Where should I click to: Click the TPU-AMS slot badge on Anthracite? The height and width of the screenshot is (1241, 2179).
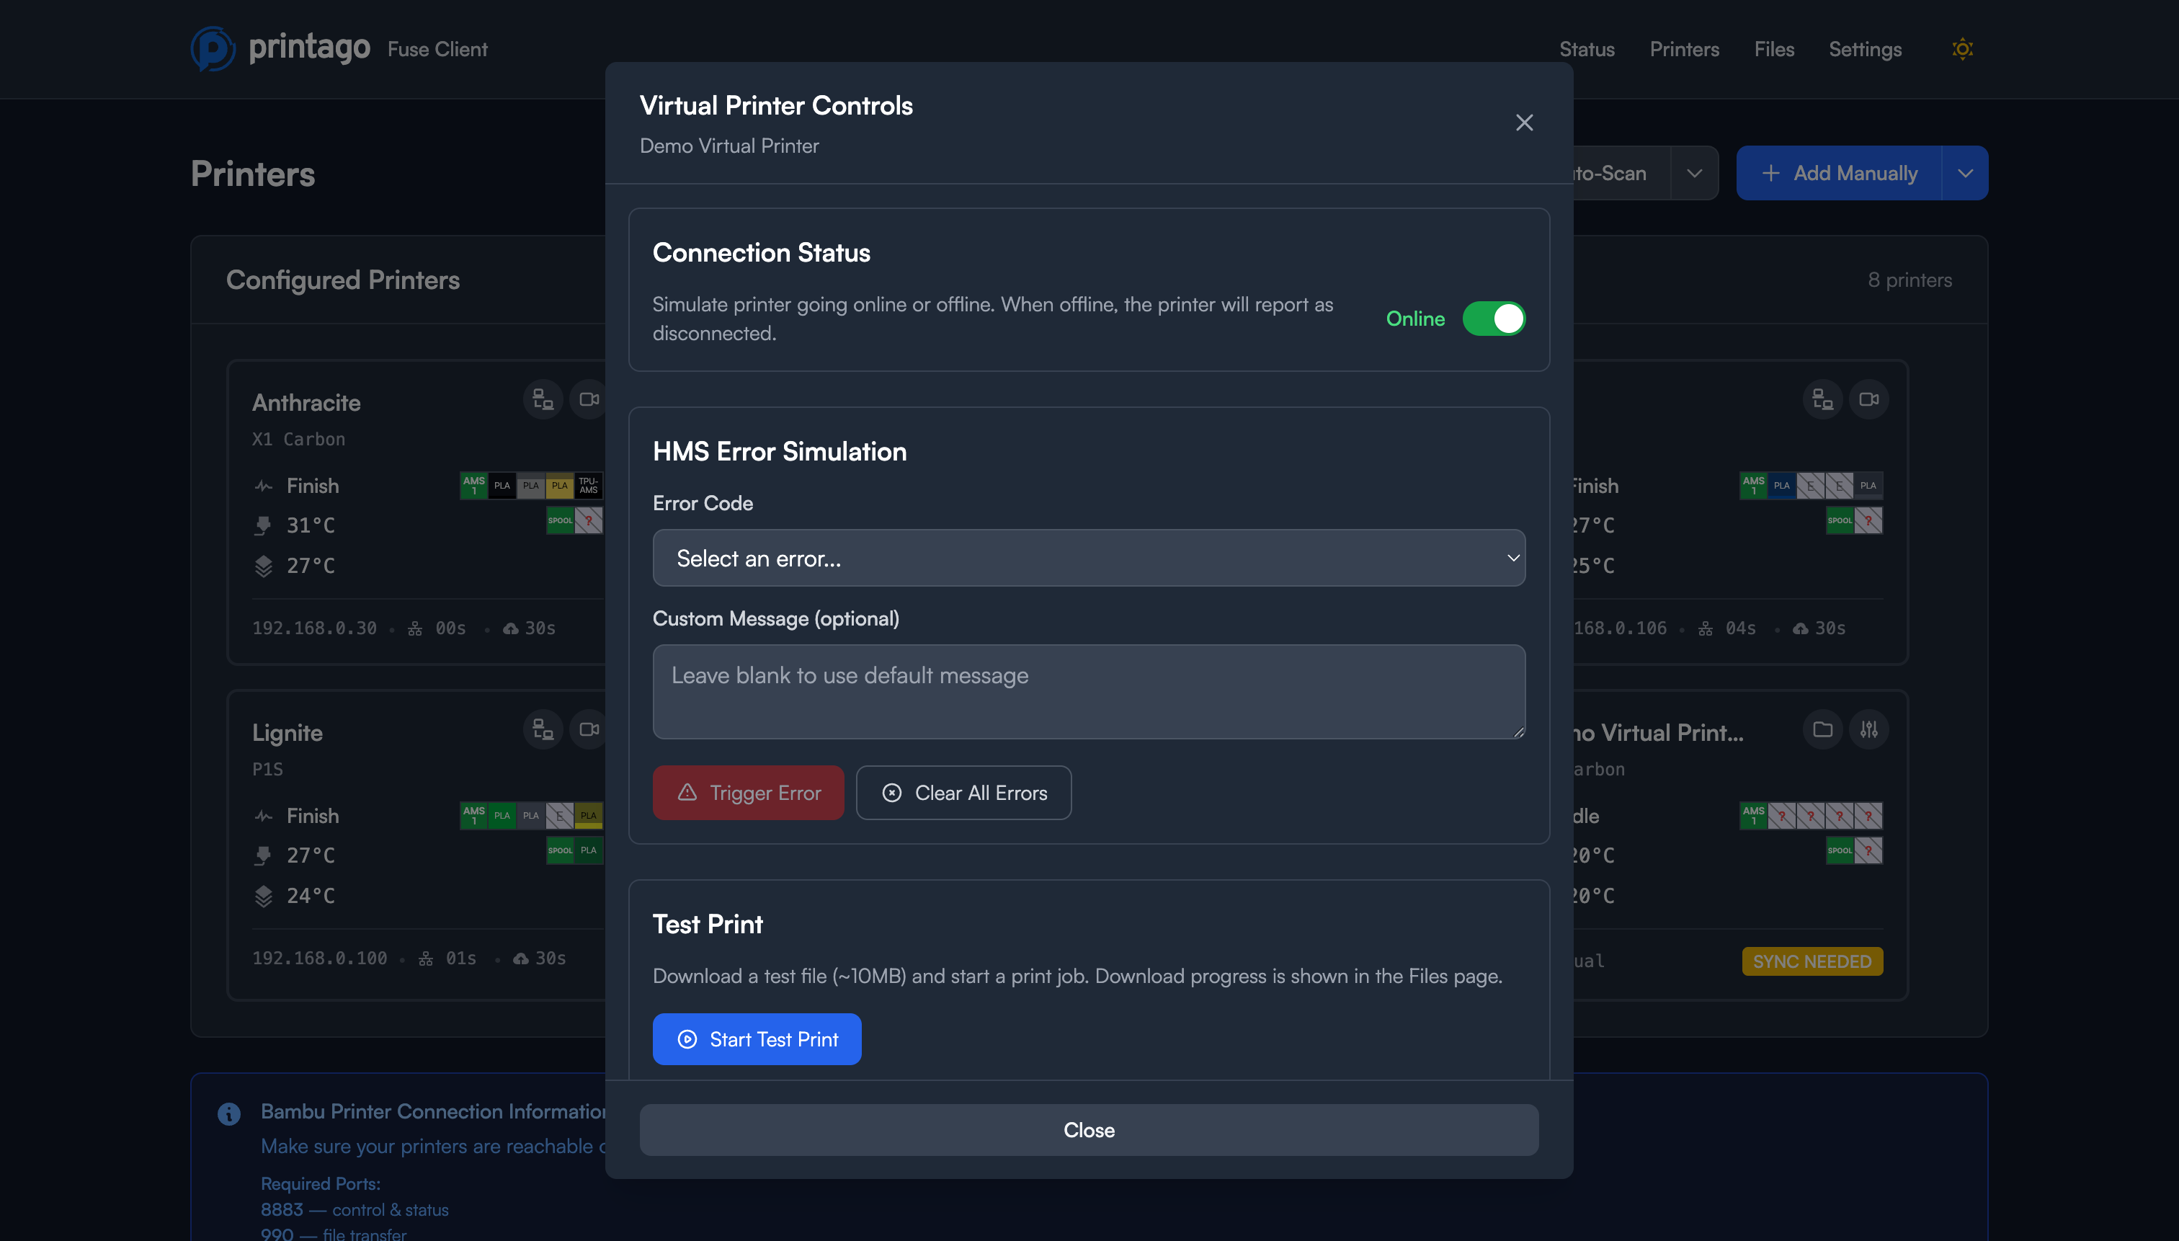click(589, 486)
